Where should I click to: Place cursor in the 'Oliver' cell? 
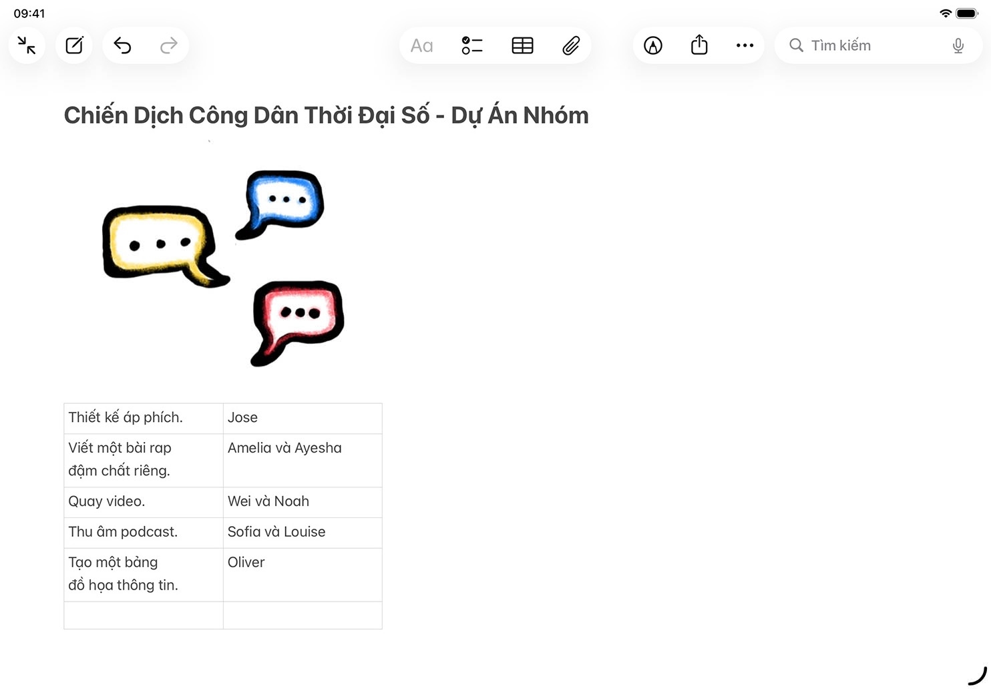coord(302,574)
